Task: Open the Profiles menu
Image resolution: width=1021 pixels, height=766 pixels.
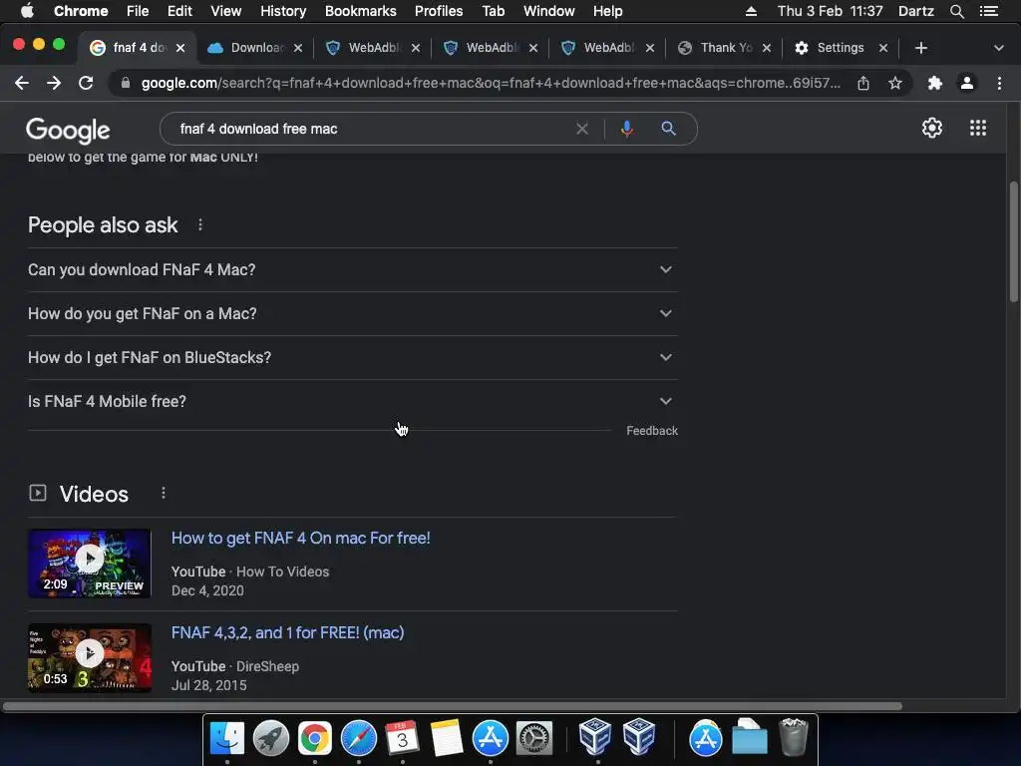Action: point(439,11)
